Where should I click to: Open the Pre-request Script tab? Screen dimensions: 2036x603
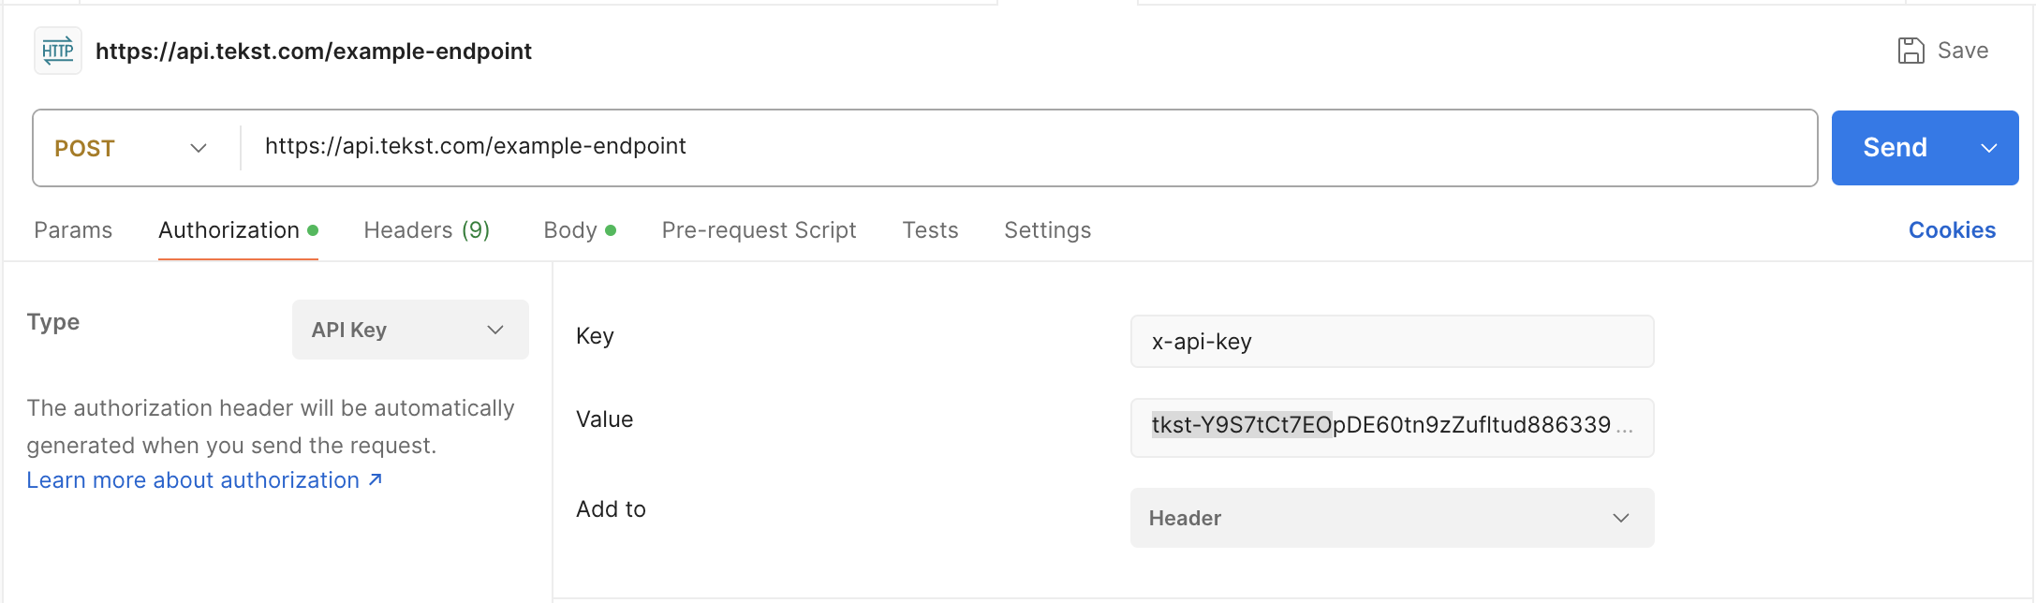pyautogui.click(x=759, y=230)
